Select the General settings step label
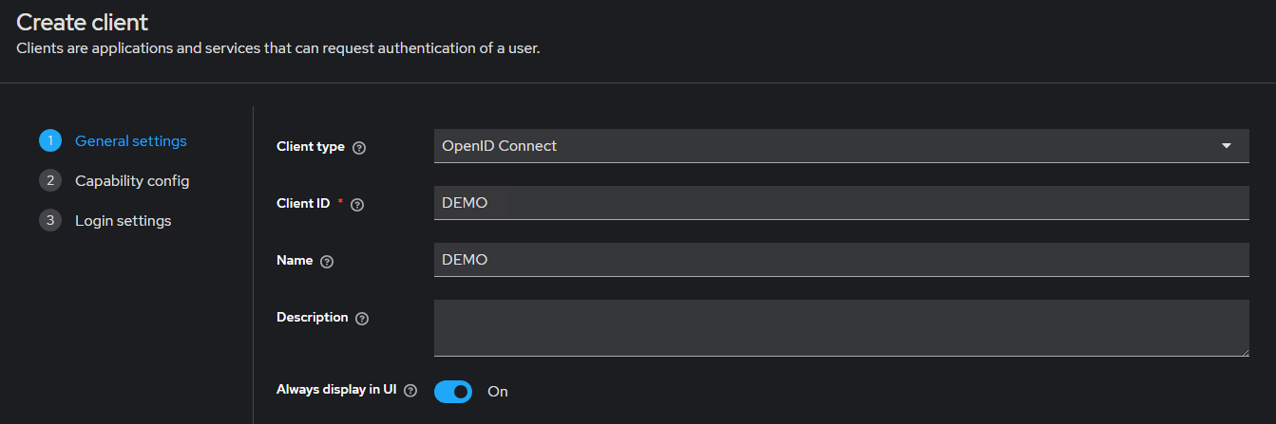Image resolution: width=1276 pixels, height=424 pixels. click(131, 141)
